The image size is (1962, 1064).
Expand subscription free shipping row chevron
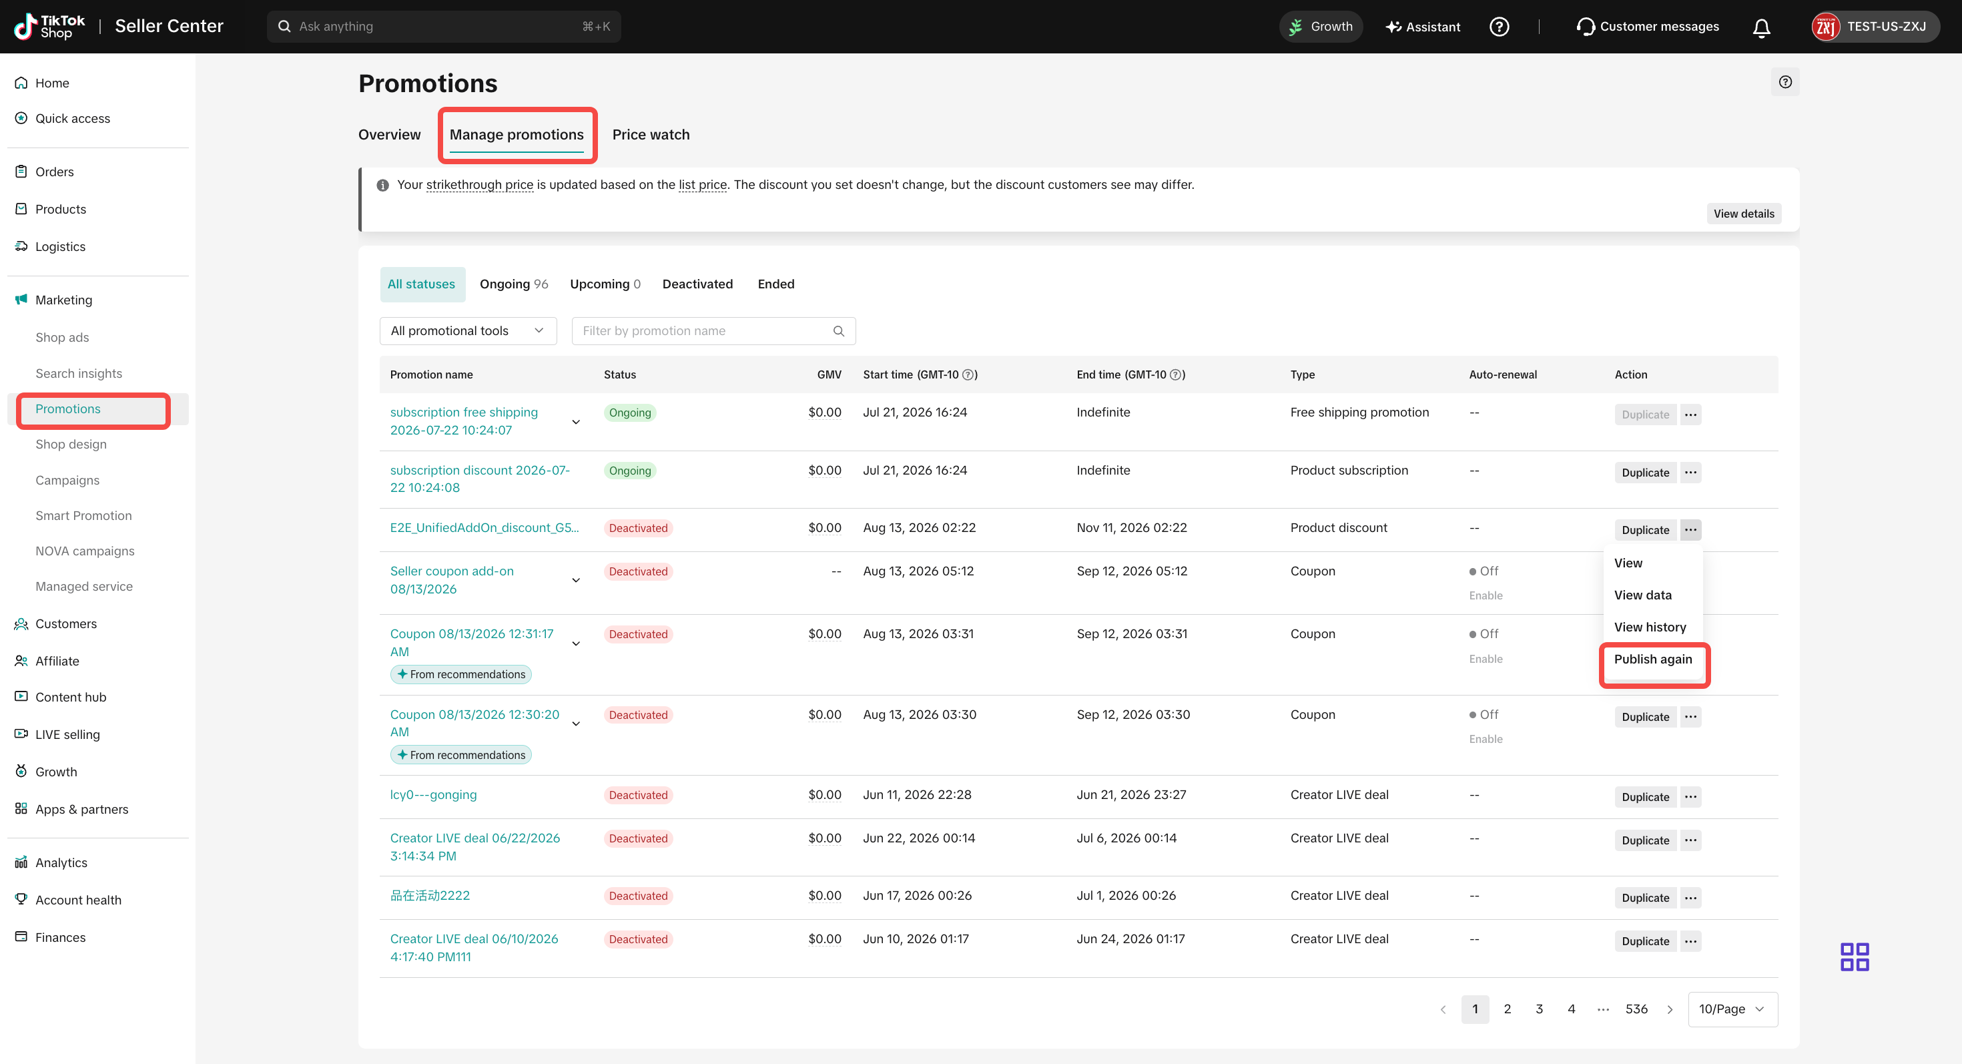576,422
